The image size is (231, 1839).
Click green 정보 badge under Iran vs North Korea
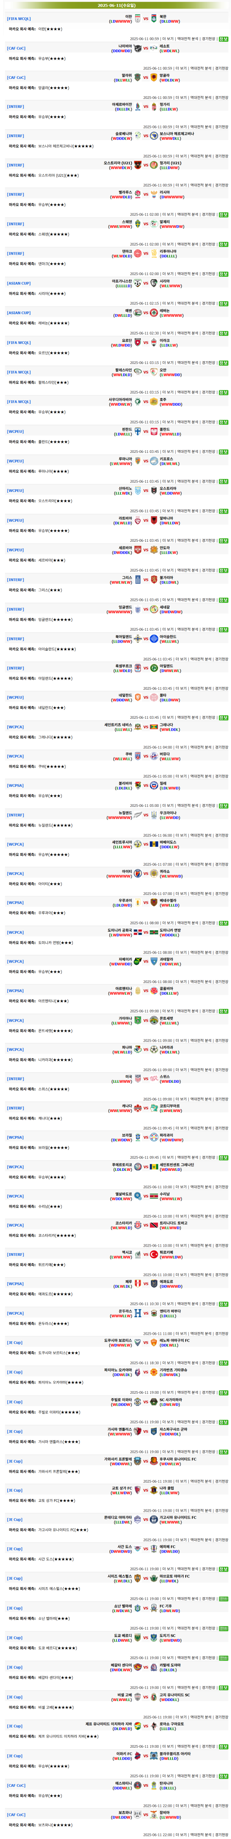pyautogui.click(x=223, y=39)
